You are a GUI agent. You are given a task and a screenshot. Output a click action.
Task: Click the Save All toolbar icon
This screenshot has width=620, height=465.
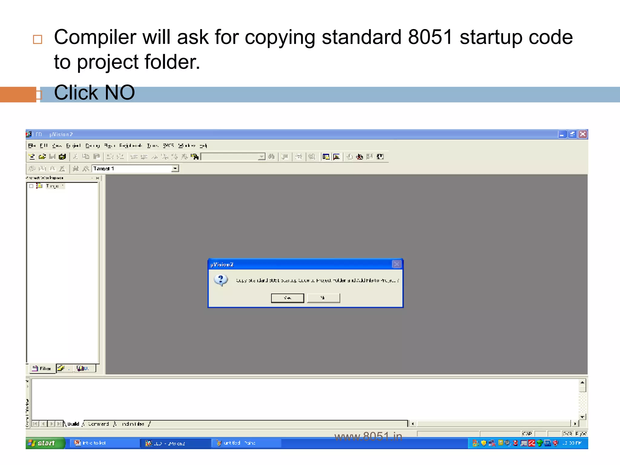tap(62, 157)
